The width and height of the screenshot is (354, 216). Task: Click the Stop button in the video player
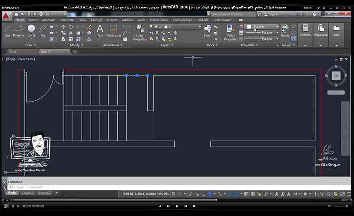[x=194, y=206]
